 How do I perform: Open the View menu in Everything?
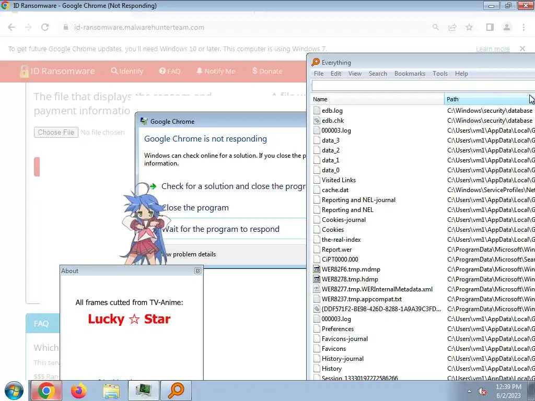click(x=355, y=74)
